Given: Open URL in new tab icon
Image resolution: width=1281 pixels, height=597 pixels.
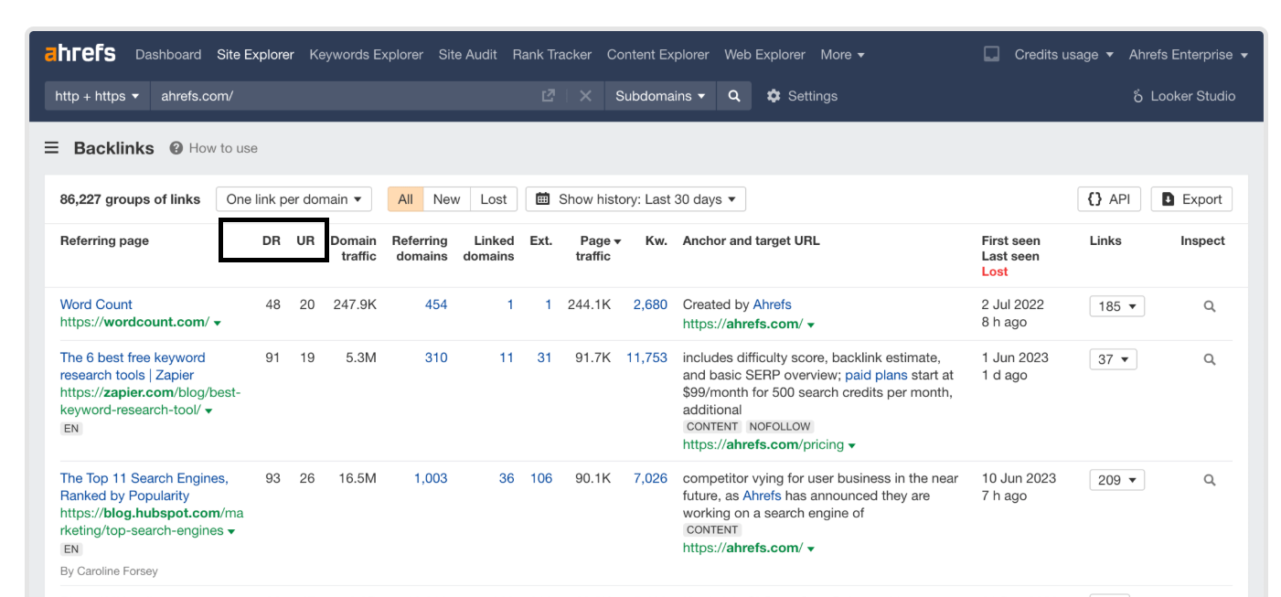Looking at the screenshot, I should click(549, 95).
